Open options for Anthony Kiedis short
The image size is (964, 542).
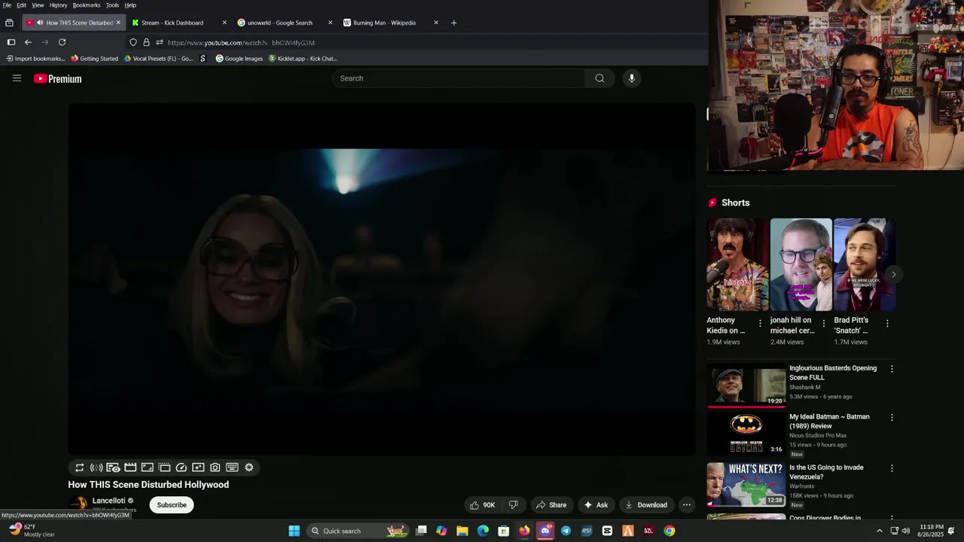pyautogui.click(x=760, y=324)
